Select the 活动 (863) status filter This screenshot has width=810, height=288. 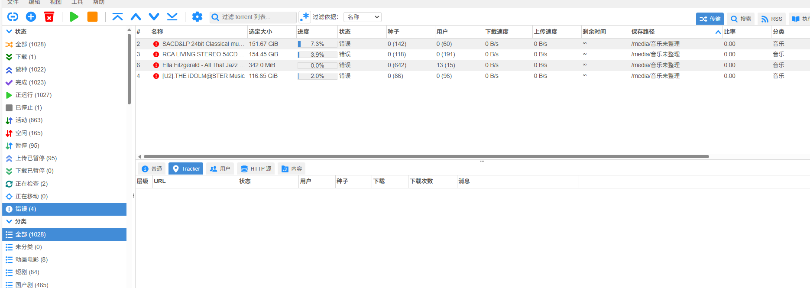(64, 120)
